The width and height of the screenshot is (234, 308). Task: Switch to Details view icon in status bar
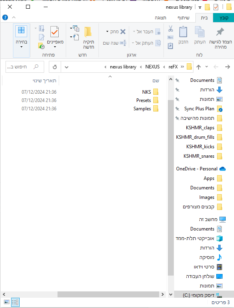coord(15,302)
